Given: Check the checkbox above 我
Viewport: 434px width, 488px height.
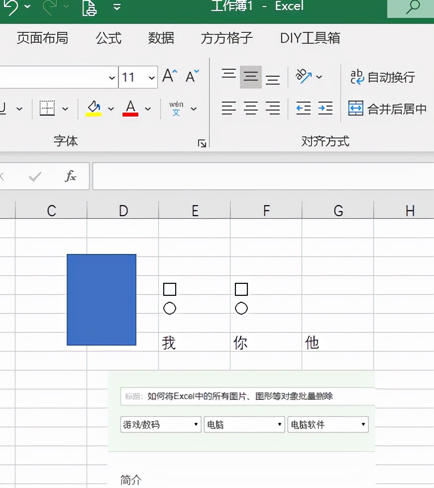Looking at the screenshot, I should coord(169,289).
